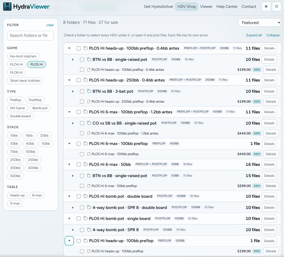Toggle the sun light-theme icon
The width and height of the screenshot is (284, 257).
pos(266,7)
